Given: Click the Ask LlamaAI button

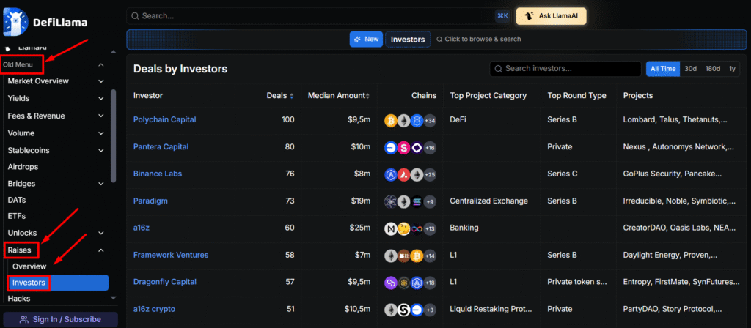Looking at the screenshot, I should (x=551, y=16).
